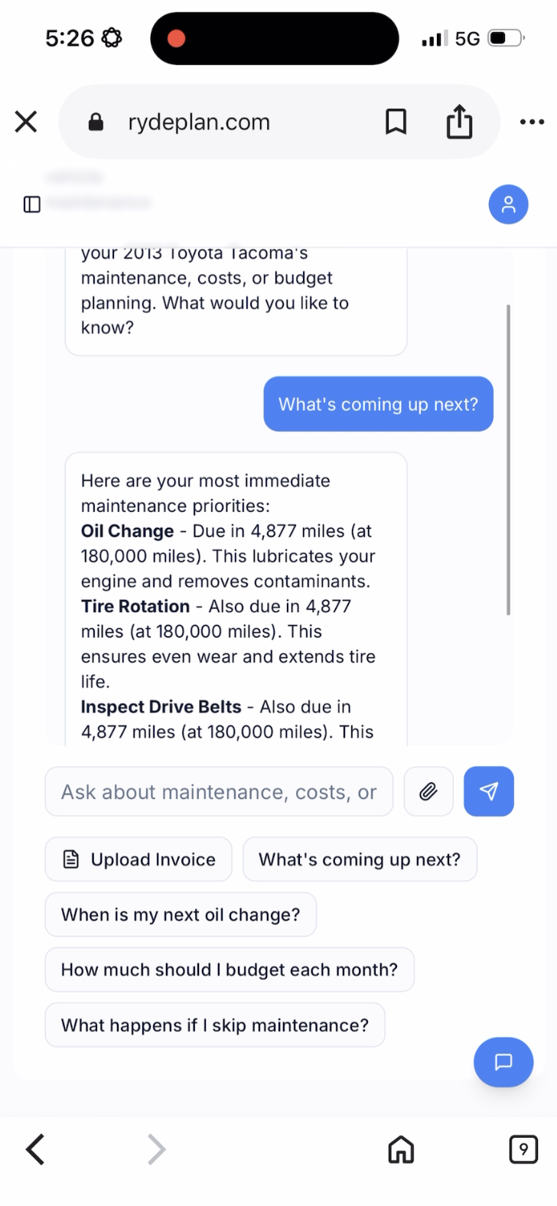
Task: Ask how much to budget each month
Action: click(230, 970)
